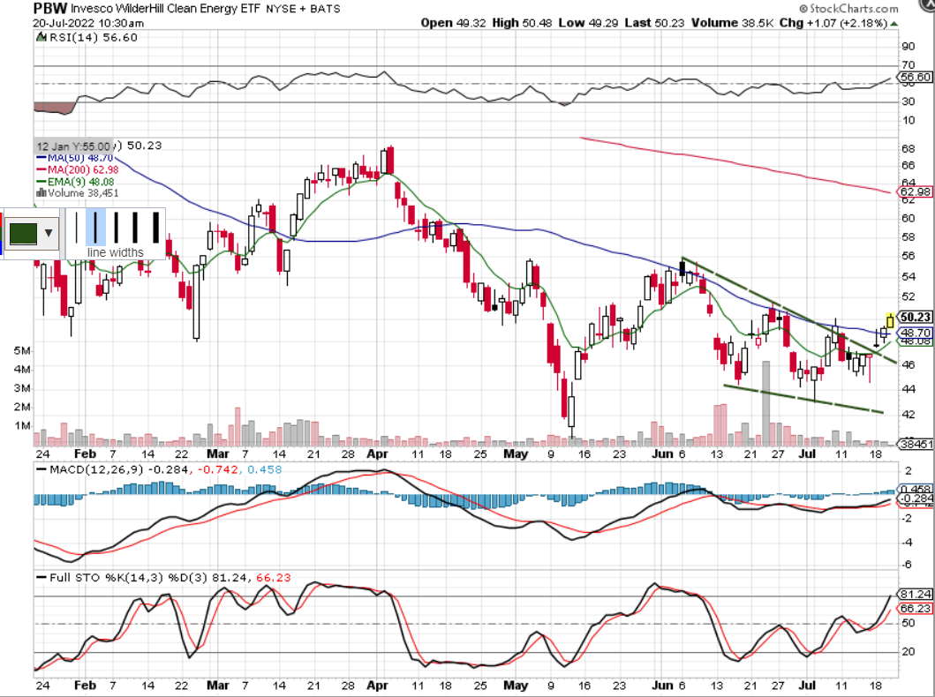Select the thinnest line width
This screenshot has width=935, height=697.
click(76, 227)
